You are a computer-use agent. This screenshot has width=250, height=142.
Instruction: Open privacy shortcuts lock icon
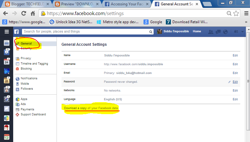(236, 32)
